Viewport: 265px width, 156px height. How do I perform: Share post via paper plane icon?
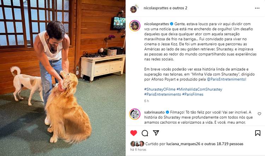(156, 133)
